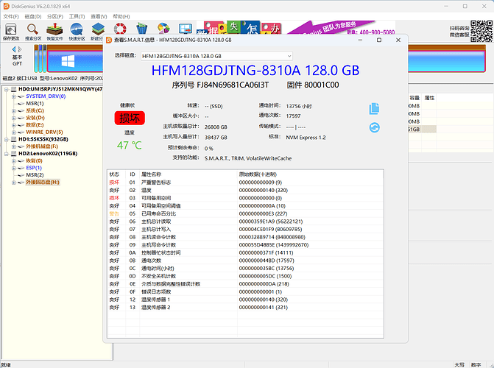Click the blue trash bin toolbar icon
The width and height of the screenshot is (494, 368).
pyautogui.click(x=142, y=29)
